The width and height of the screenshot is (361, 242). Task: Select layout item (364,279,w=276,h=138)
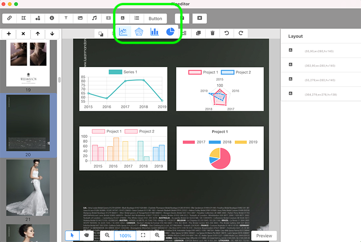click(x=321, y=94)
